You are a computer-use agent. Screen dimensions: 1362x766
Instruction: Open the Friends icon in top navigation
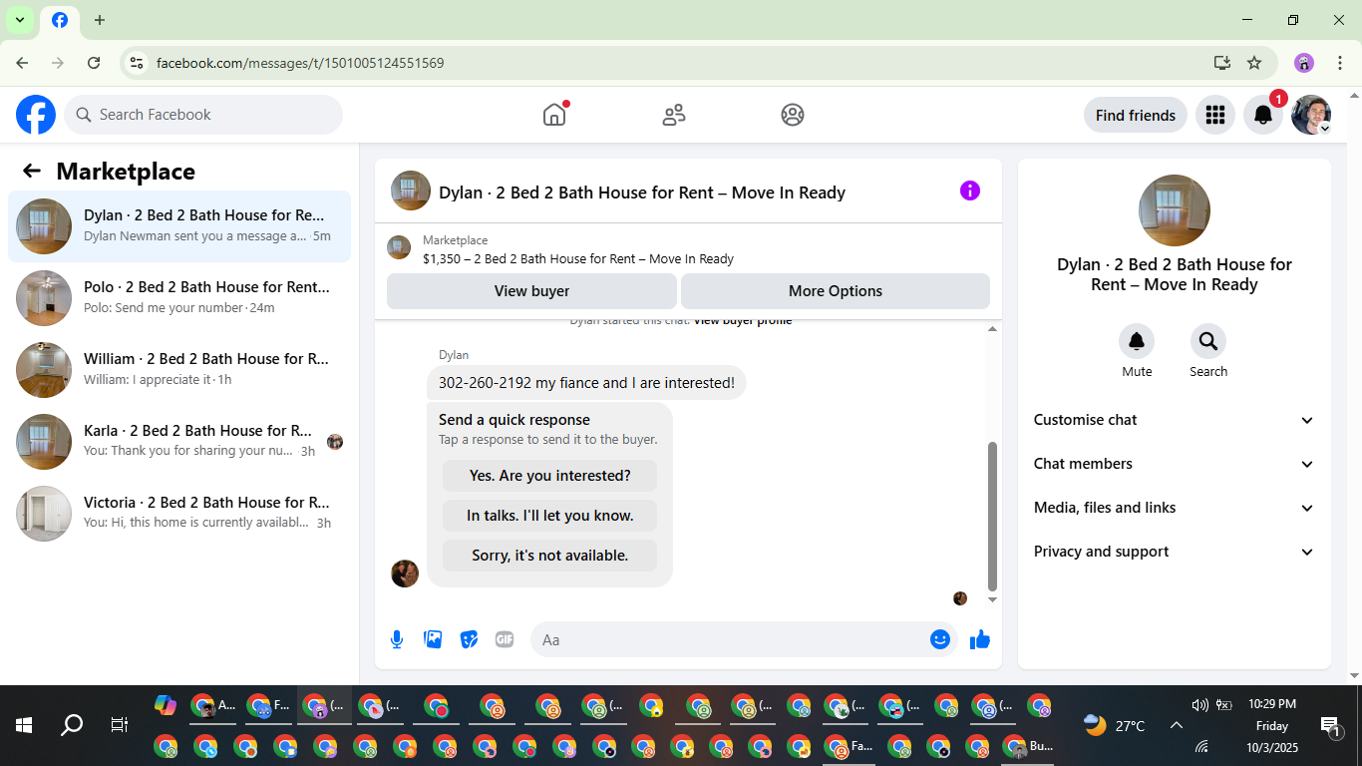coord(674,115)
